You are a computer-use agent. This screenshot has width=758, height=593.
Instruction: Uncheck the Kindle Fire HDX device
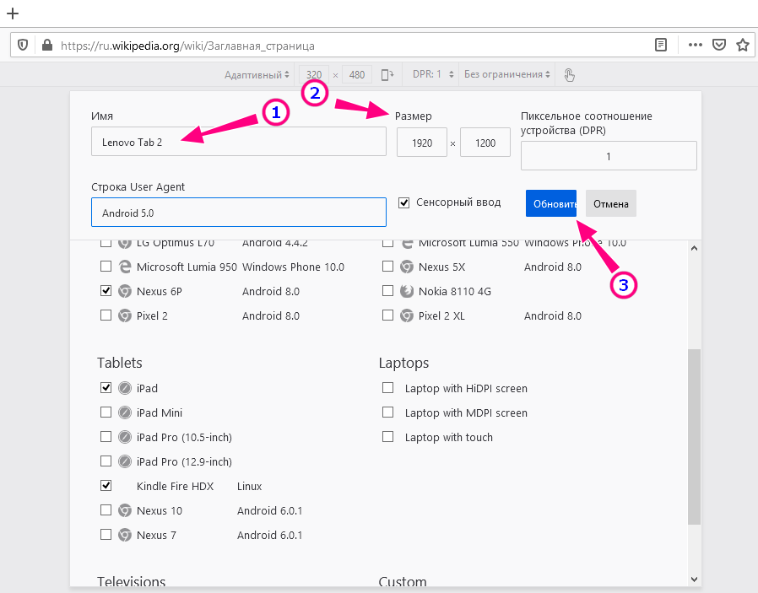tap(106, 485)
